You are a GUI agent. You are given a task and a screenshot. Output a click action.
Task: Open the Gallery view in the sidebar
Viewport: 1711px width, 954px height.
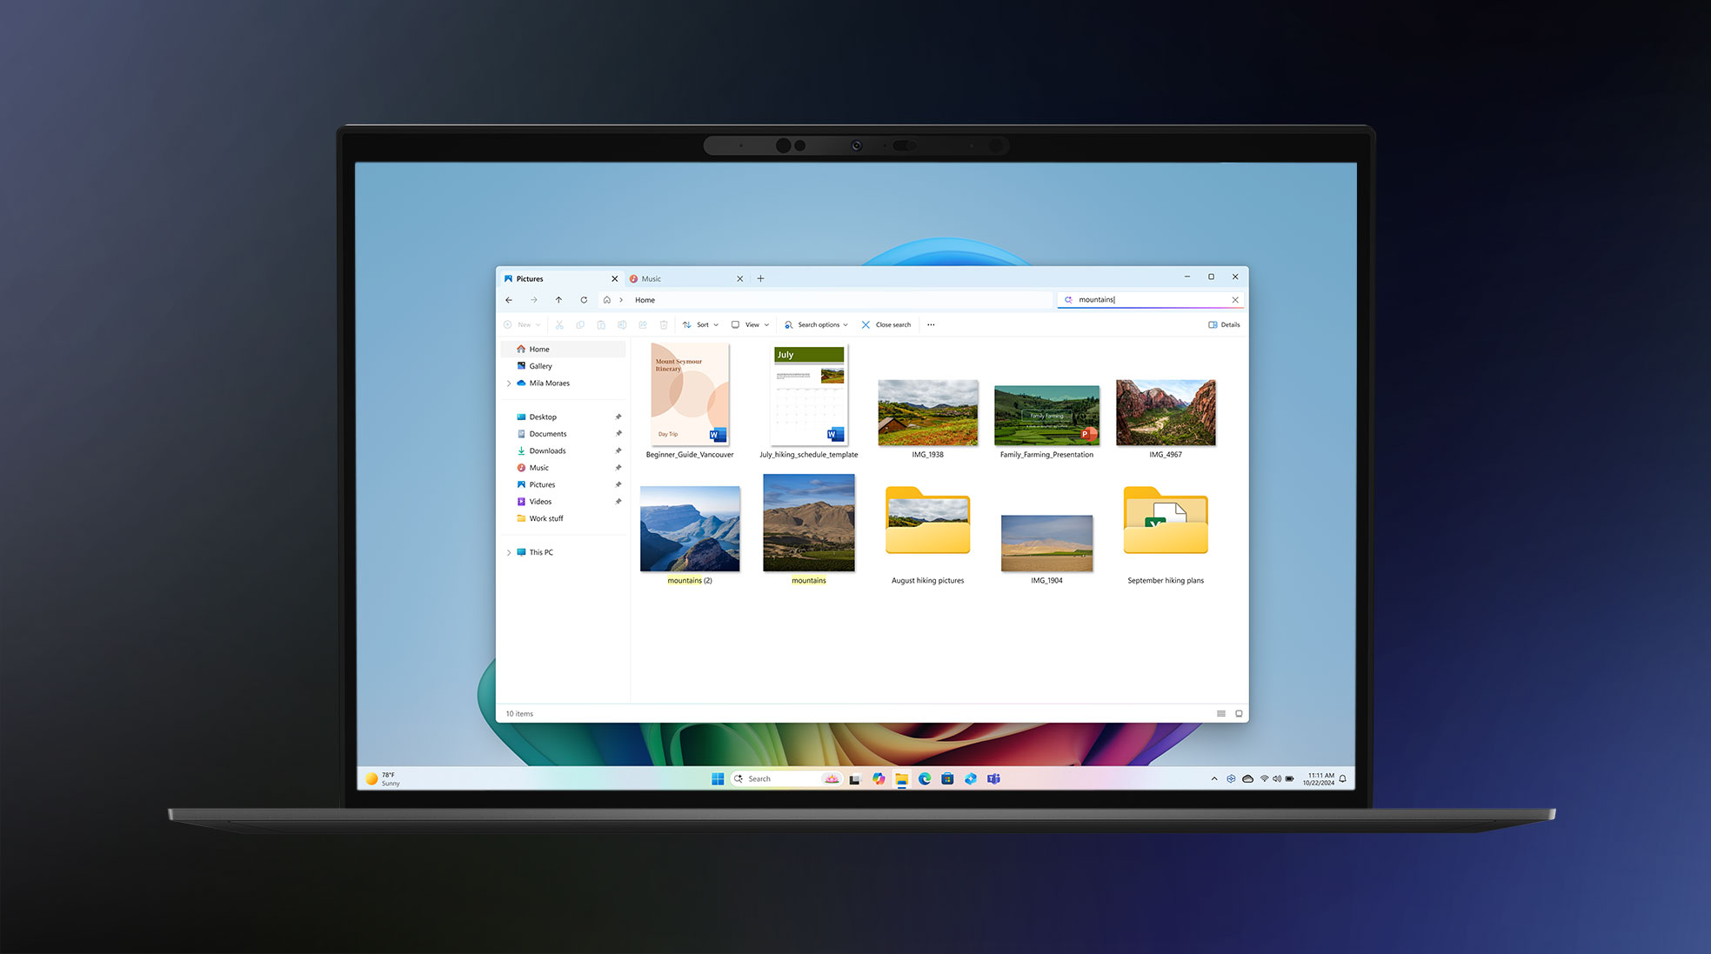[539, 366]
